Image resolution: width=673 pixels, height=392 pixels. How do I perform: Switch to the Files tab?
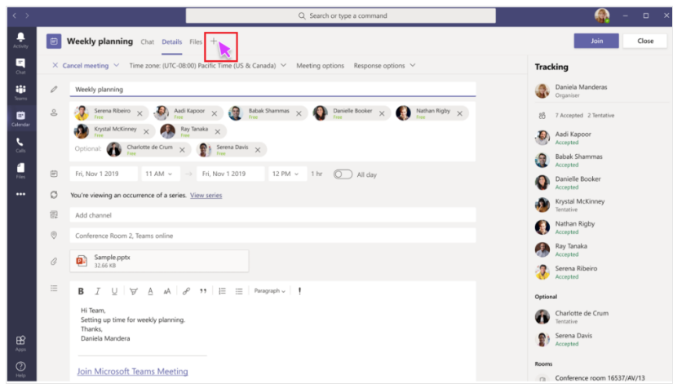(196, 42)
